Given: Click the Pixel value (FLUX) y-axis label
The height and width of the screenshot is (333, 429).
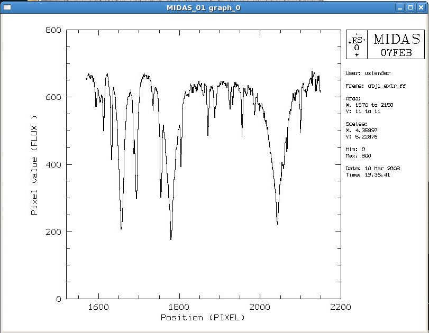Looking at the screenshot, I should coord(34,165).
